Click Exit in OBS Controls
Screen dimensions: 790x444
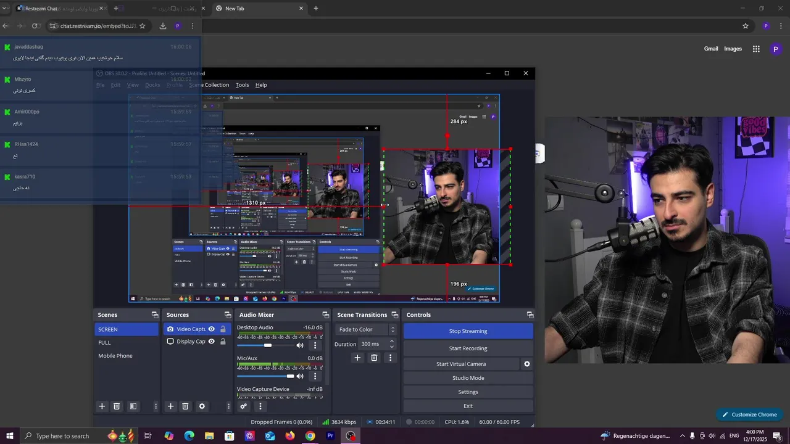(x=468, y=406)
